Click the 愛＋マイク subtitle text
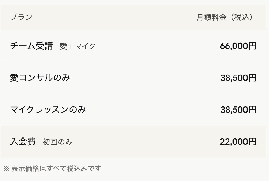269x181 pixels. click(78, 46)
